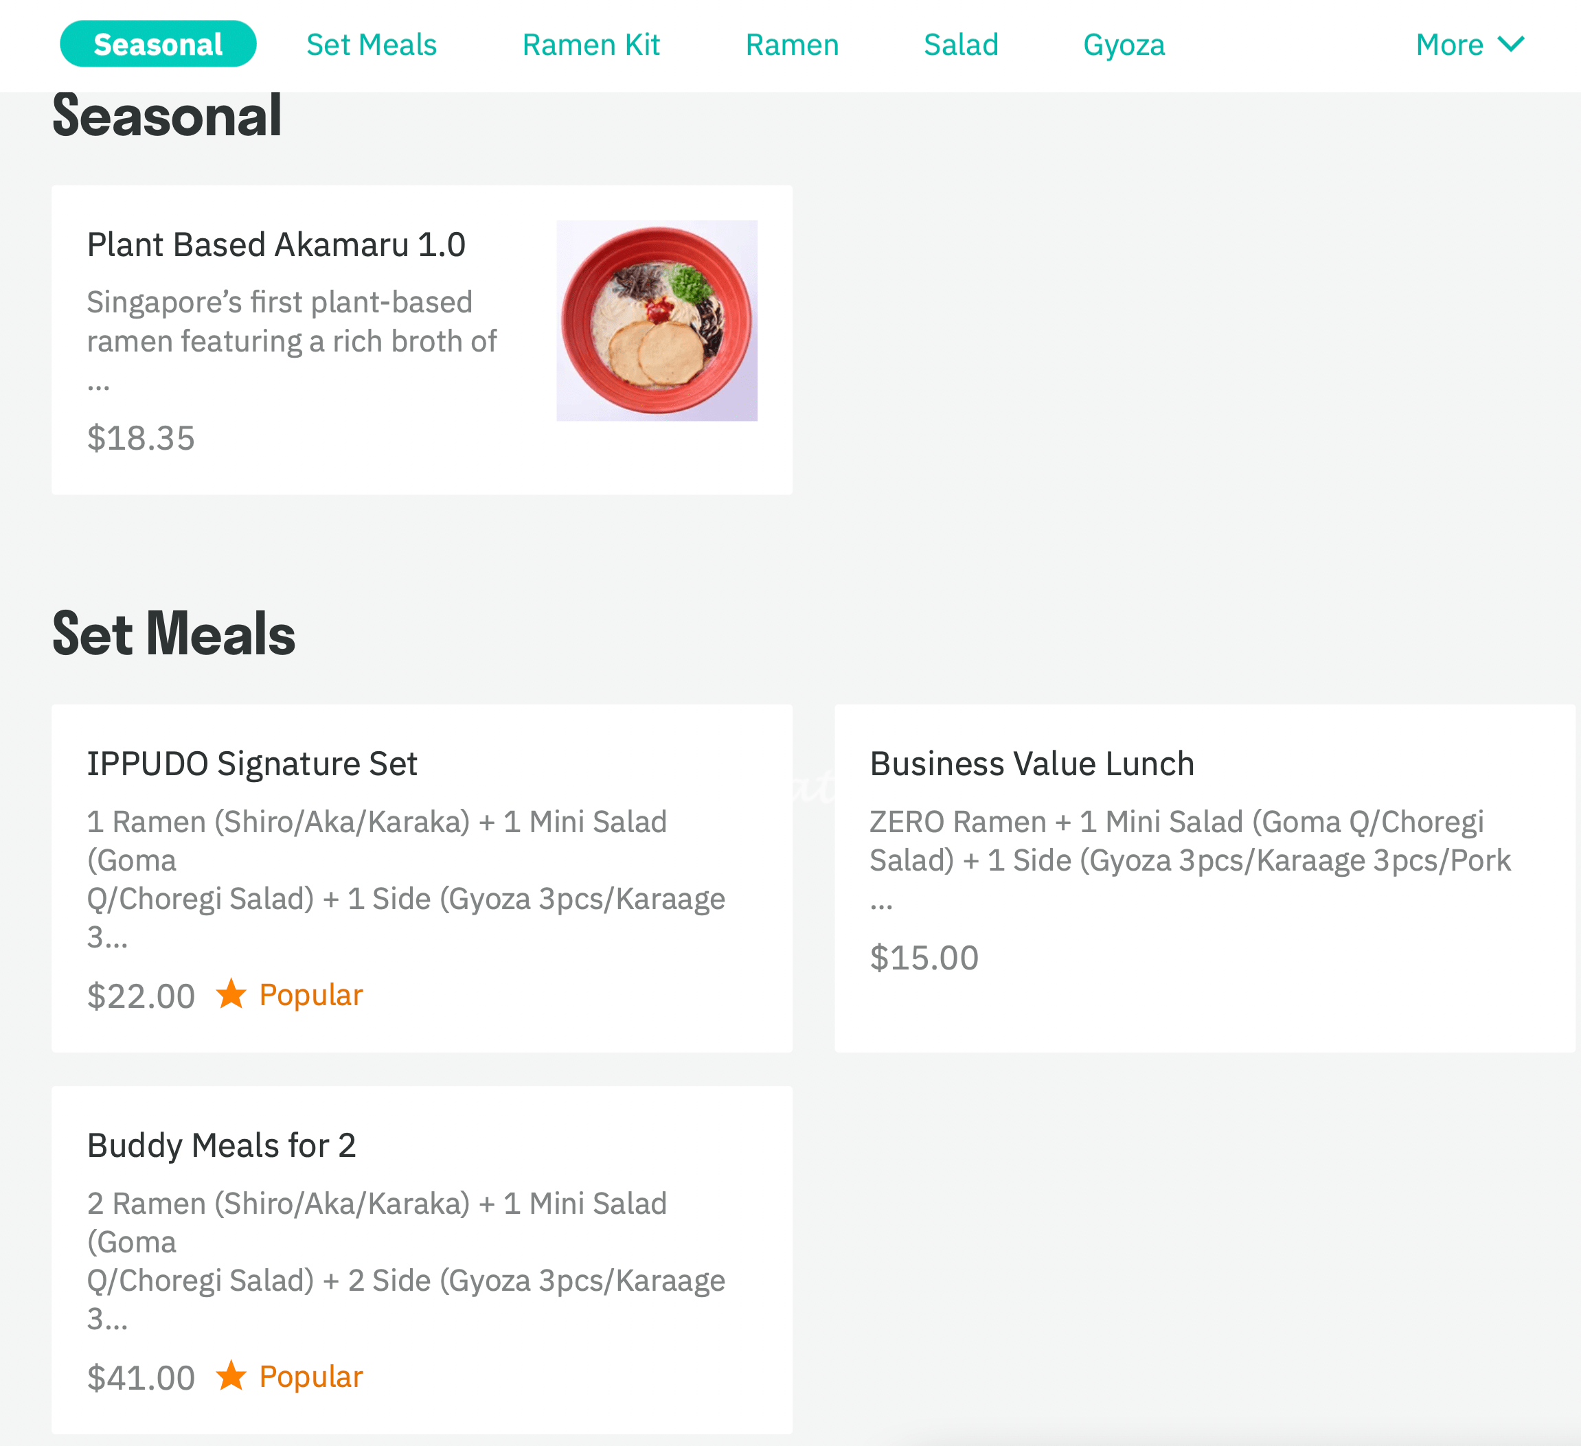
Task: Click Popular label on Signature Set
Action: point(311,994)
